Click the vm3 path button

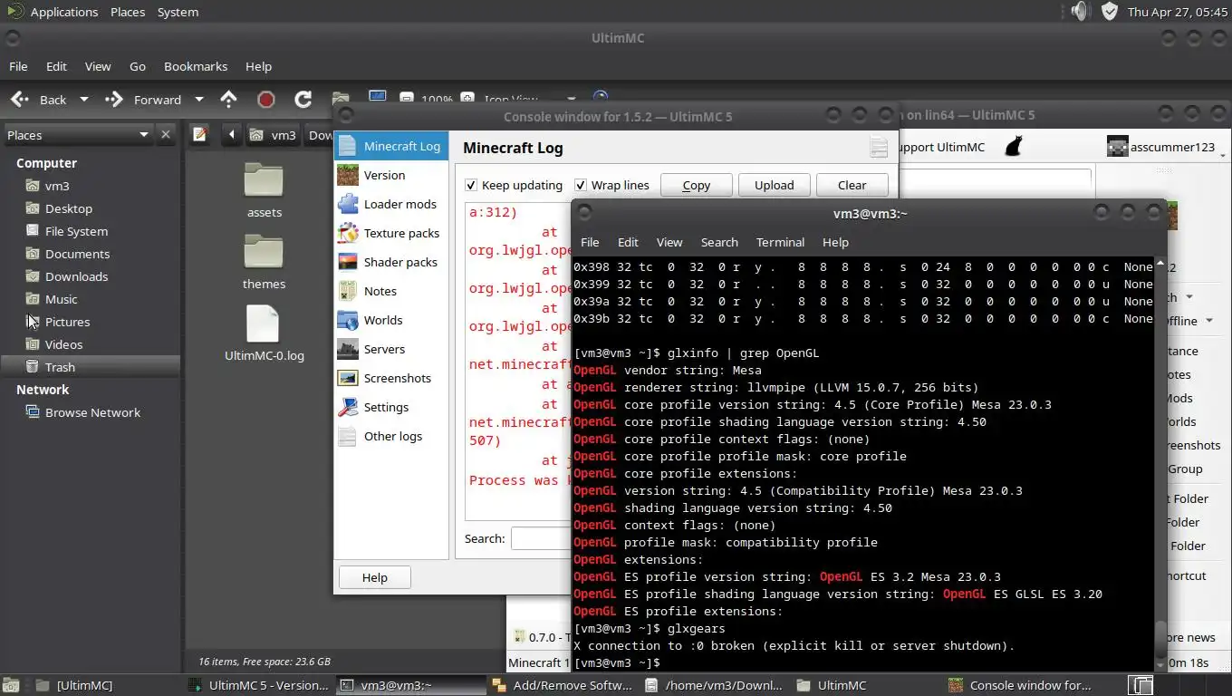click(273, 135)
